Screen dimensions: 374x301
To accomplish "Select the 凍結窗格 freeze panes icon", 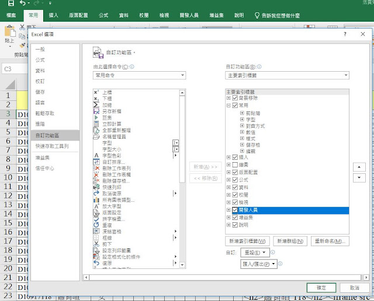I will click(96, 232).
